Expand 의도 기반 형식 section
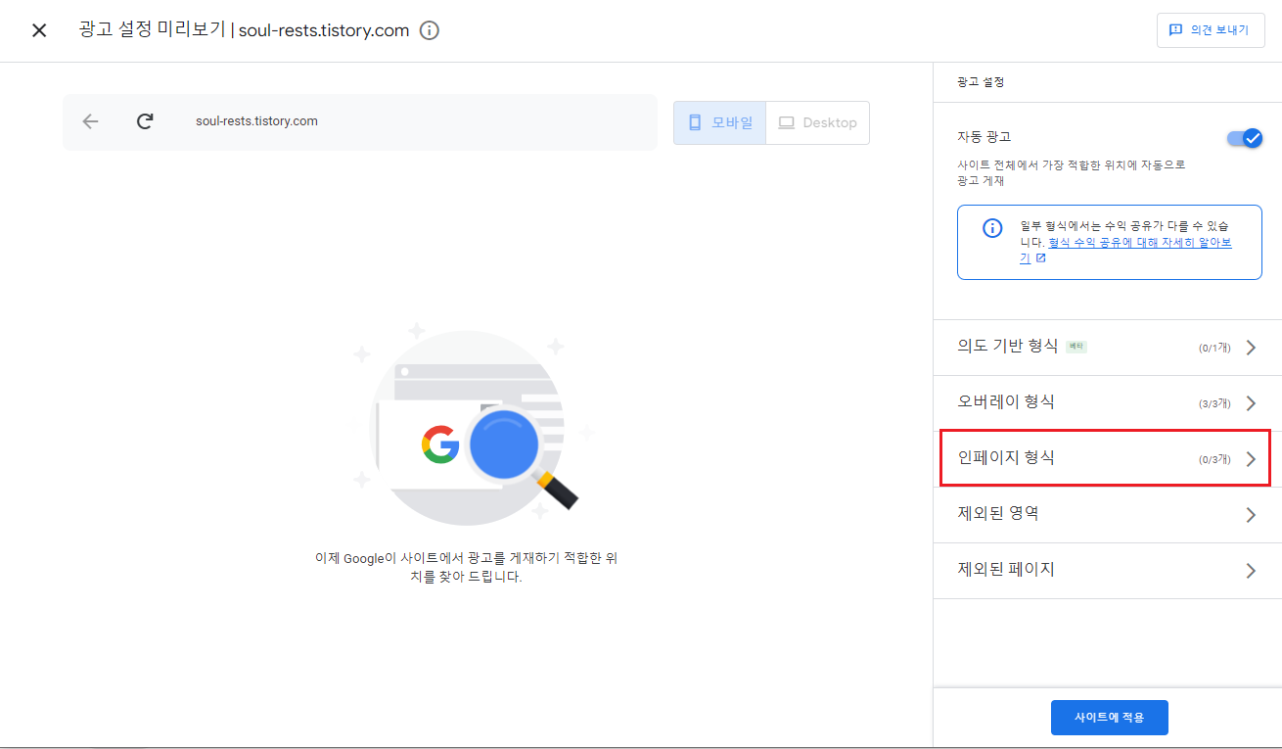Image resolution: width=1282 pixels, height=749 pixels. [1108, 347]
